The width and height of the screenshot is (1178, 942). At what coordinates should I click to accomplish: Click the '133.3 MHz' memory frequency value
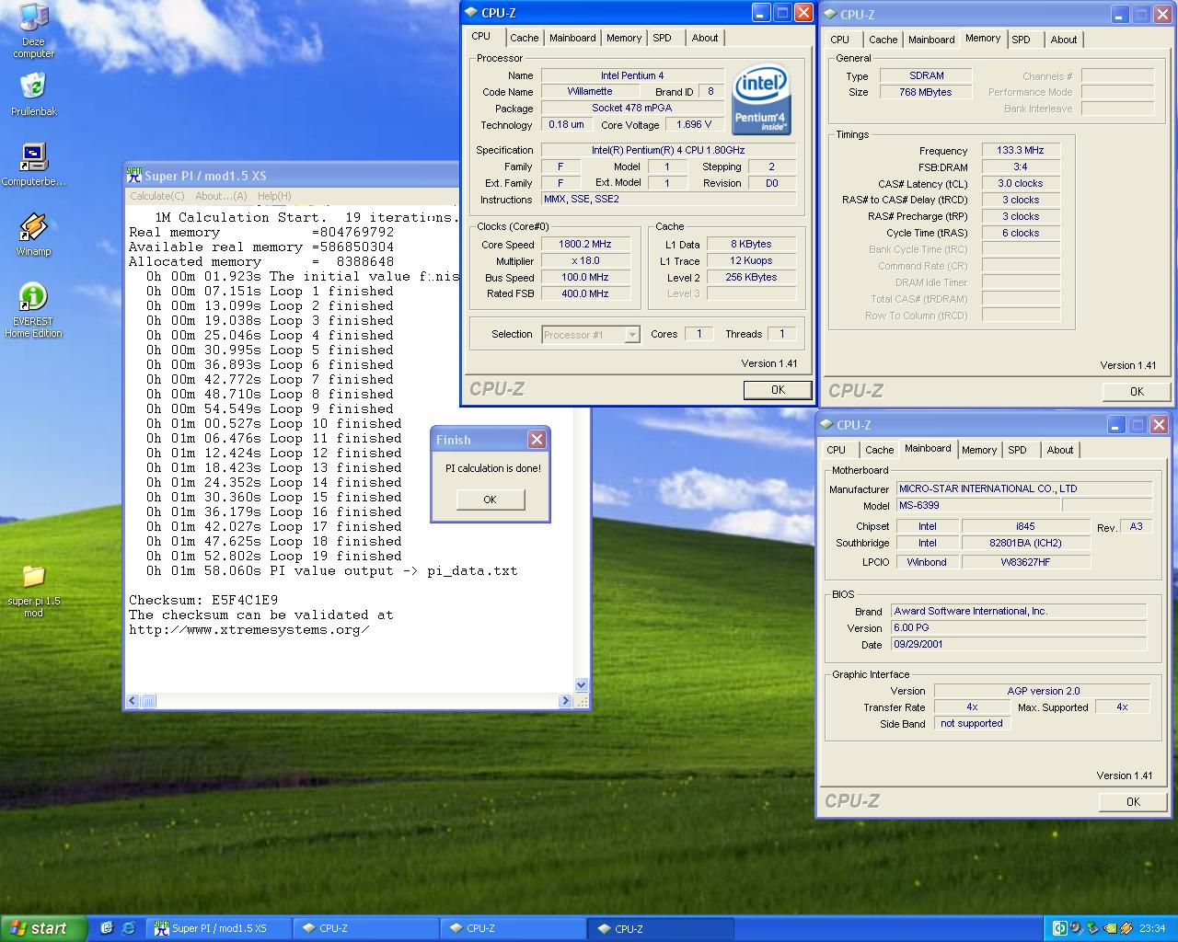pyautogui.click(x=1021, y=150)
